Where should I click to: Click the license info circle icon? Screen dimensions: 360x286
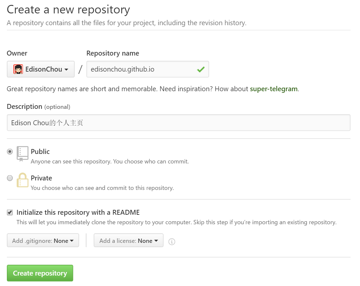(x=172, y=242)
